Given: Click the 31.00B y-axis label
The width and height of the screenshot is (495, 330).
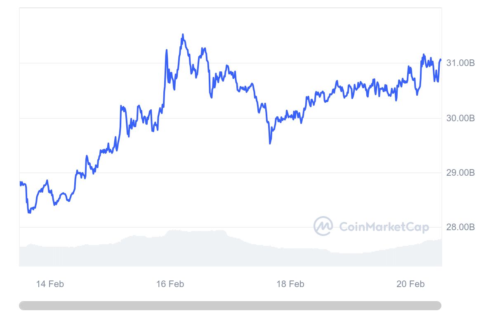Looking at the screenshot, I should point(460,63).
